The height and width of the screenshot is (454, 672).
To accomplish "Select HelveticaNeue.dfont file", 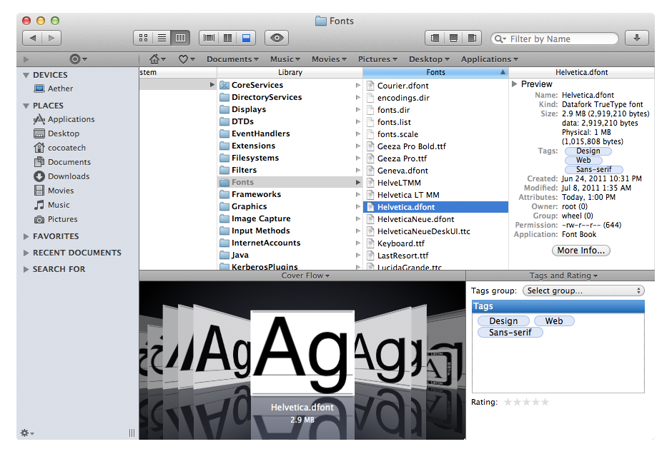I will tap(435, 219).
